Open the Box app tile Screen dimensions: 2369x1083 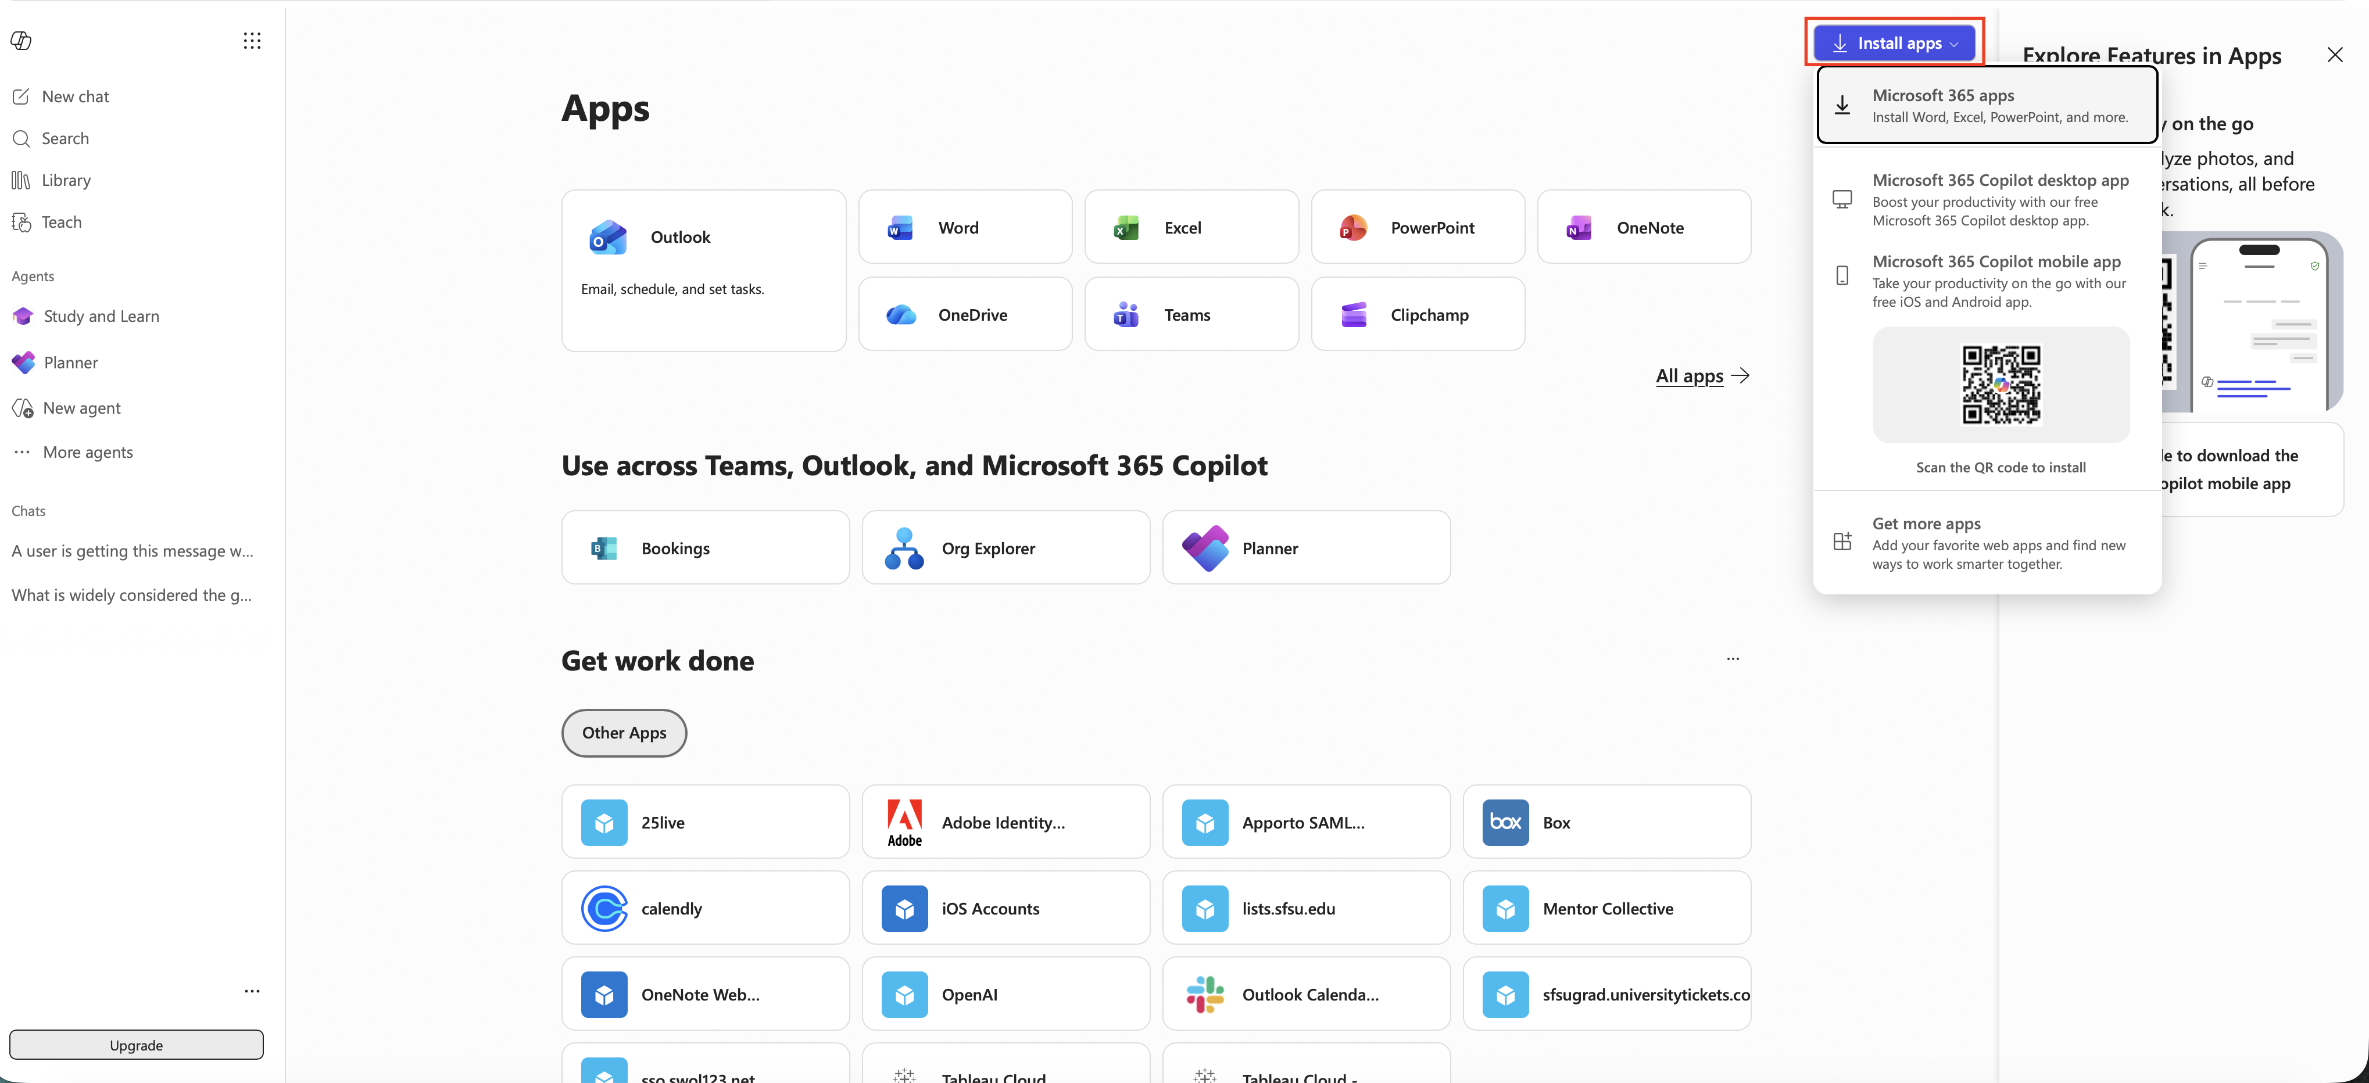click(1606, 822)
